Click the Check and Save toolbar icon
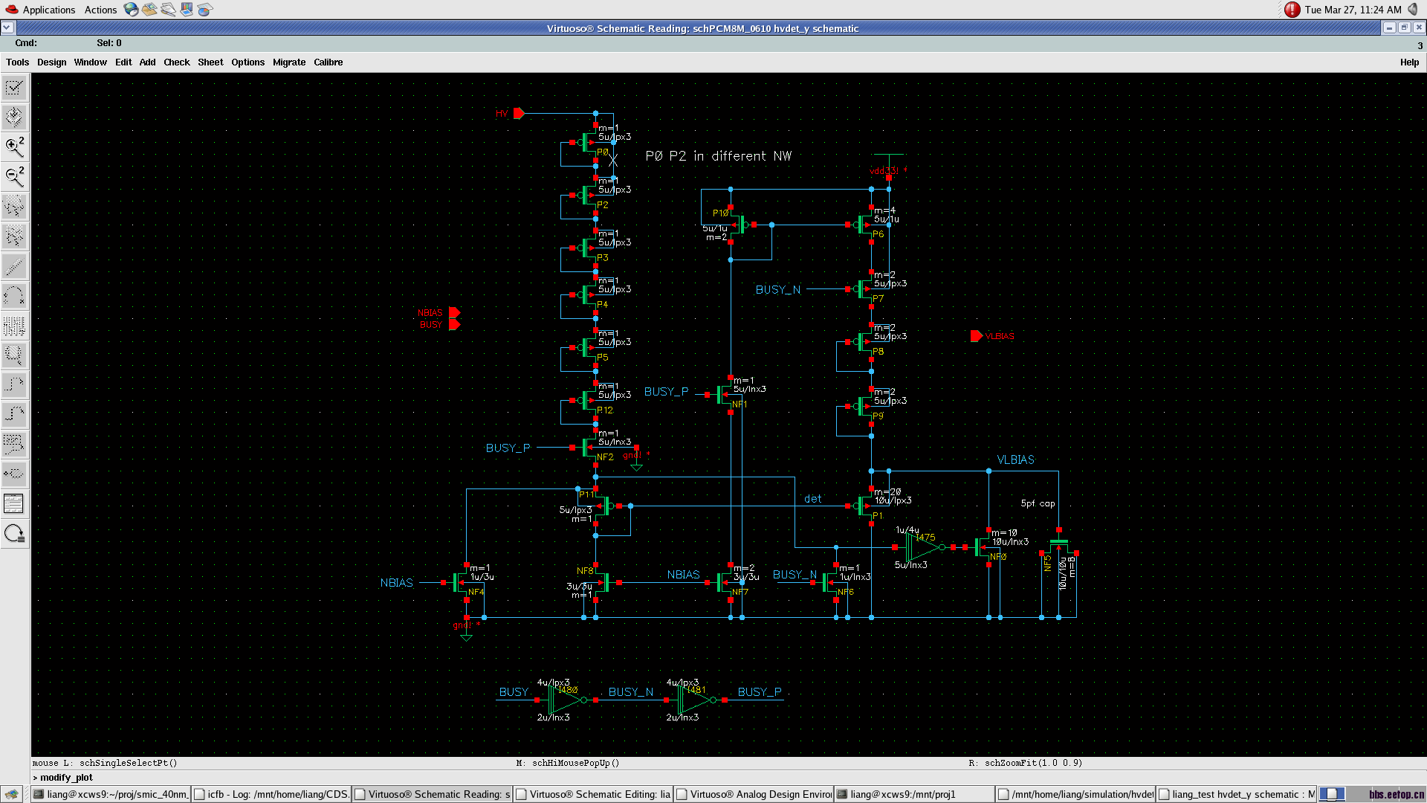Image resolution: width=1427 pixels, height=803 pixels. coord(14,88)
